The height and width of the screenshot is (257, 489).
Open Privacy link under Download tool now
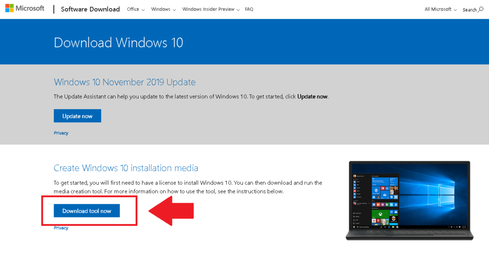[61, 228]
